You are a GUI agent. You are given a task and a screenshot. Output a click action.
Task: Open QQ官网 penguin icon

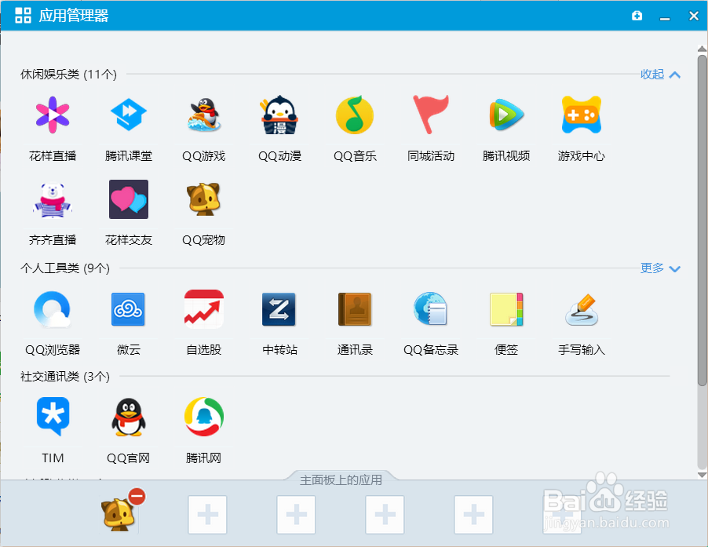[129, 418]
